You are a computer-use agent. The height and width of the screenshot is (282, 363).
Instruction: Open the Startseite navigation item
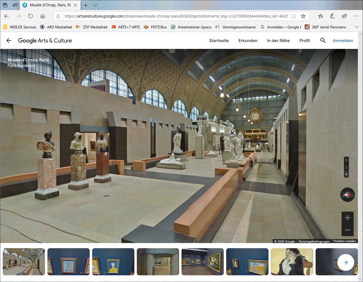pyautogui.click(x=219, y=40)
